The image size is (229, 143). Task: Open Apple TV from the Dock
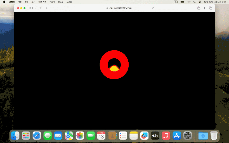pos(155,135)
